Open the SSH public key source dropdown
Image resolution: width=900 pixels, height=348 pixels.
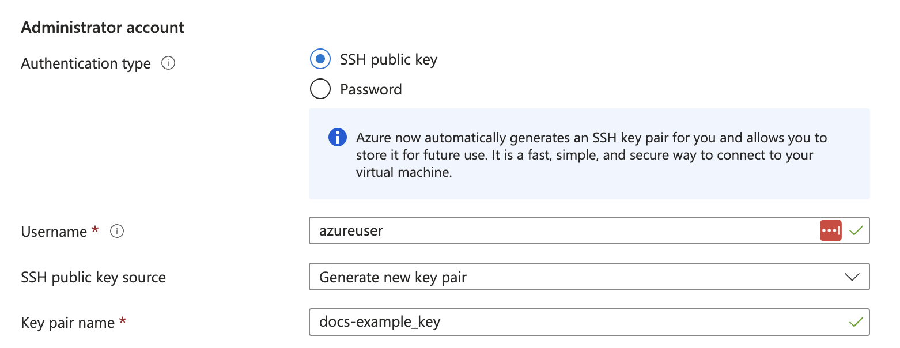click(x=589, y=277)
